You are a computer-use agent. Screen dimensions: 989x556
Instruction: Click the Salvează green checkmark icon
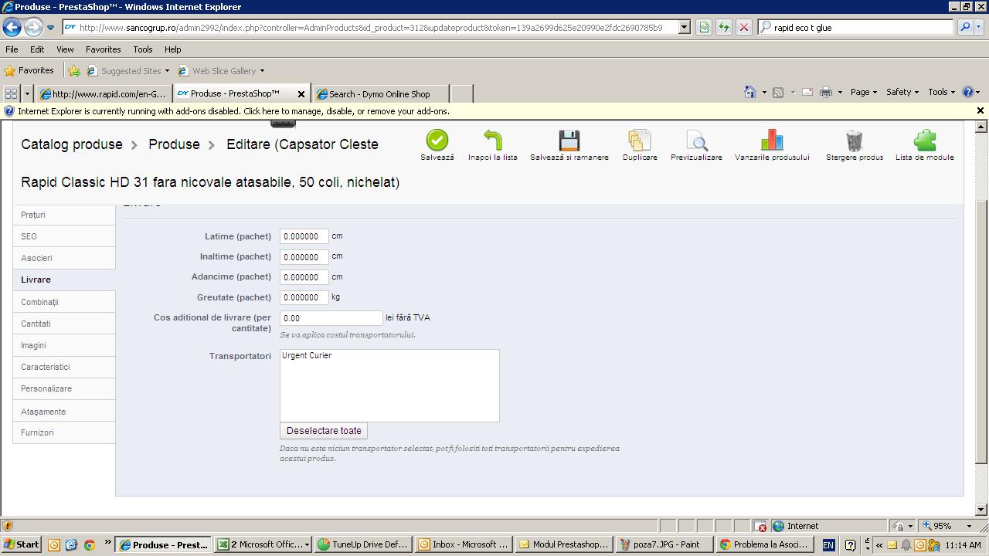pos(437,141)
